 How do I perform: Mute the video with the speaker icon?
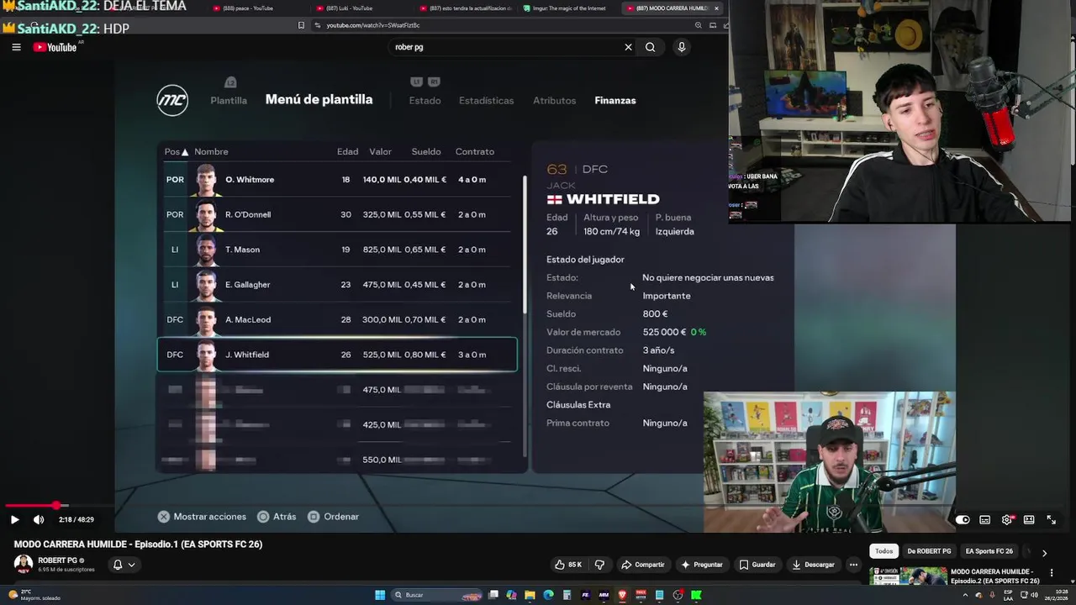[39, 519]
